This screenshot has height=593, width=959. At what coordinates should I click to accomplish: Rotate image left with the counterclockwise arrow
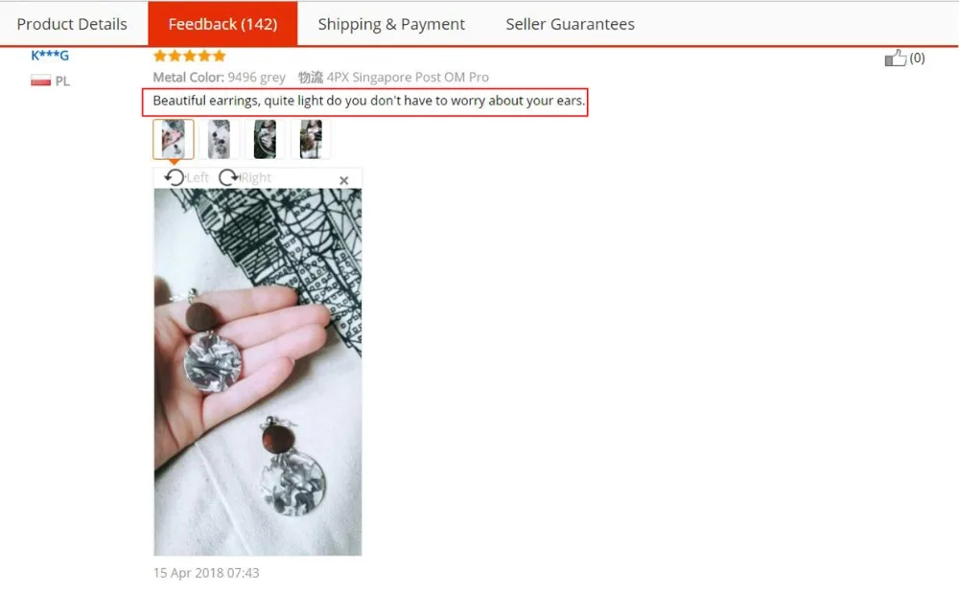point(175,178)
